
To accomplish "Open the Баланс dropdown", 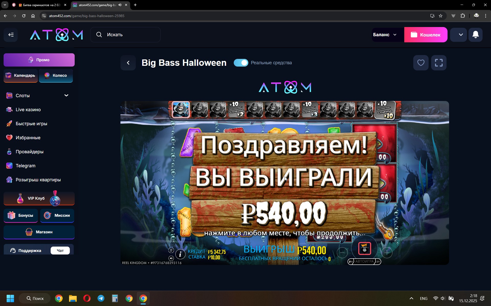I will [x=385, y=35].
